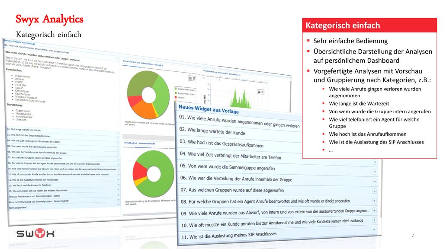443x249 pixels.
Task: Click dark green angenommen (intern) legend swatch
Action: pyautogui.click(x=176, y=93)
